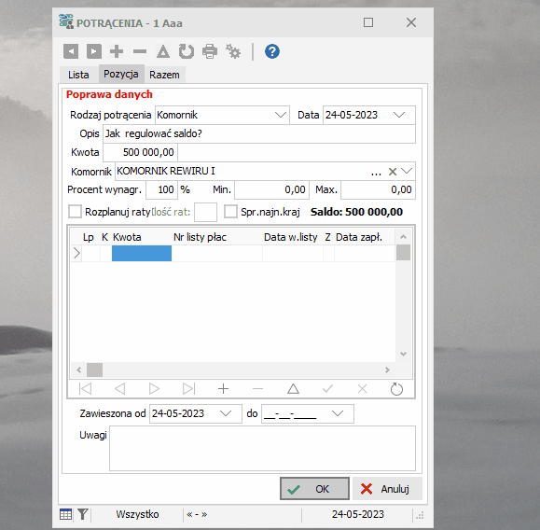Image resolution: width=540 pixels, height=530 pixels.
Task: Delete deduction with toolbar minus
Action: tap(140, 51)
